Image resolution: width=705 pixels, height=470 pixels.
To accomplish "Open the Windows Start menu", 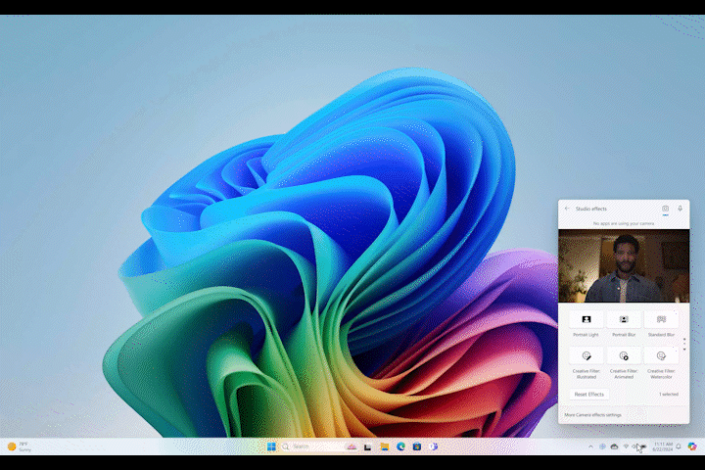I will [x=271, y=446].
